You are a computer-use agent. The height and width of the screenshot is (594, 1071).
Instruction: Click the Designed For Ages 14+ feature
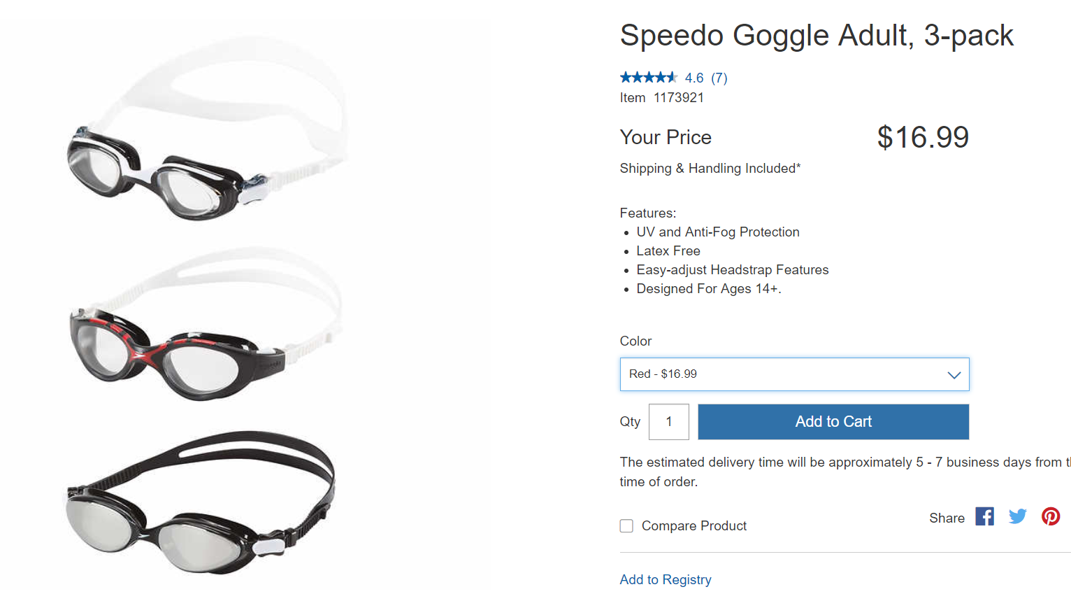(x=708, y=289)
